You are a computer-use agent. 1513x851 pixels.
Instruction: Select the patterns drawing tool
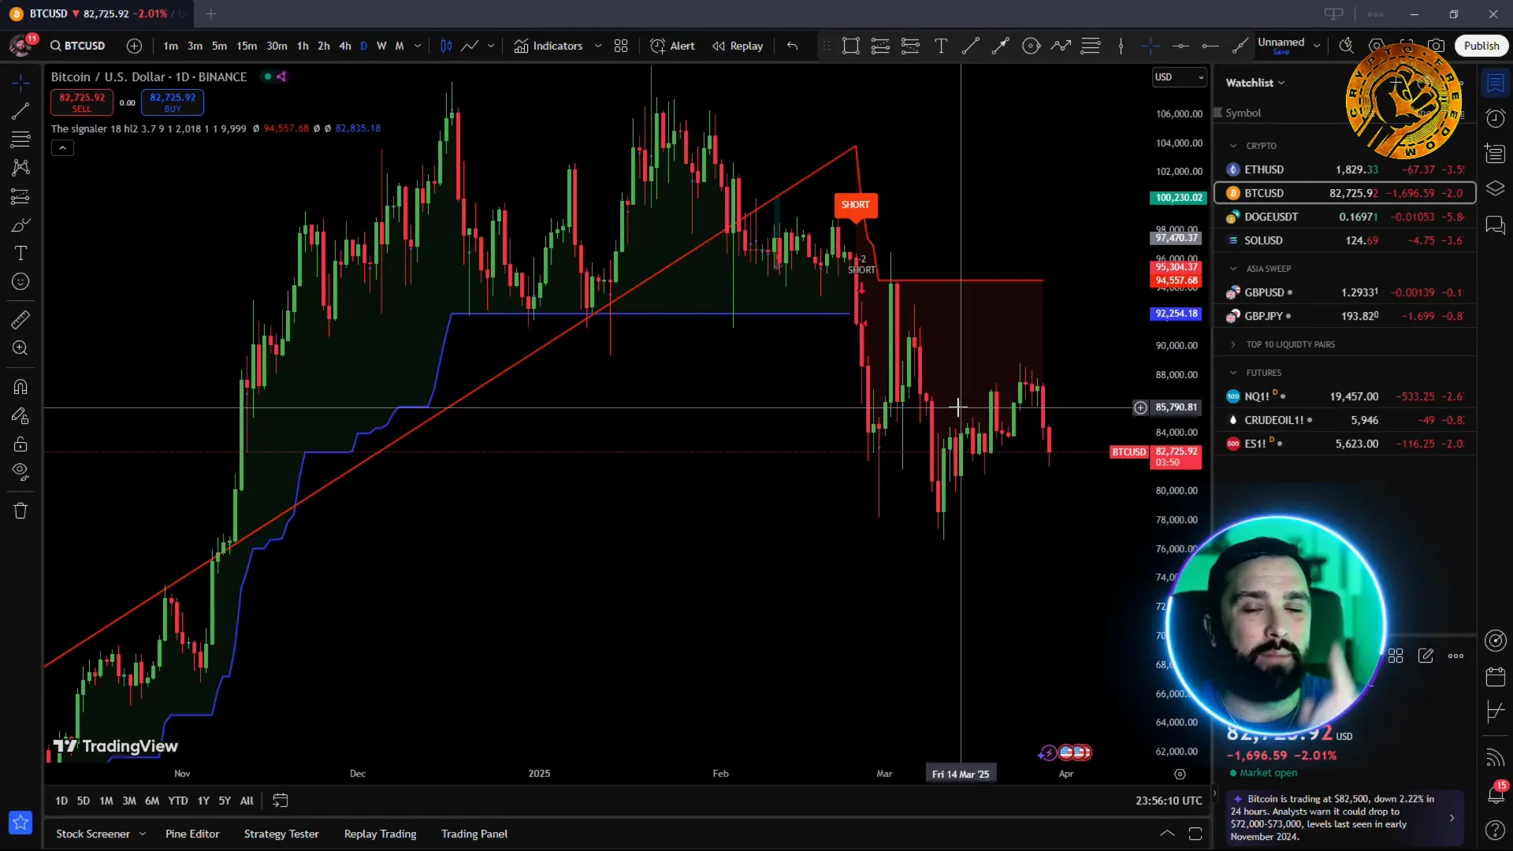click(20, 168)
